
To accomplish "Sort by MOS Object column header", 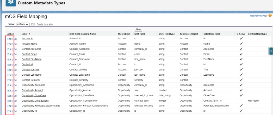I will [x=124, y=34].
